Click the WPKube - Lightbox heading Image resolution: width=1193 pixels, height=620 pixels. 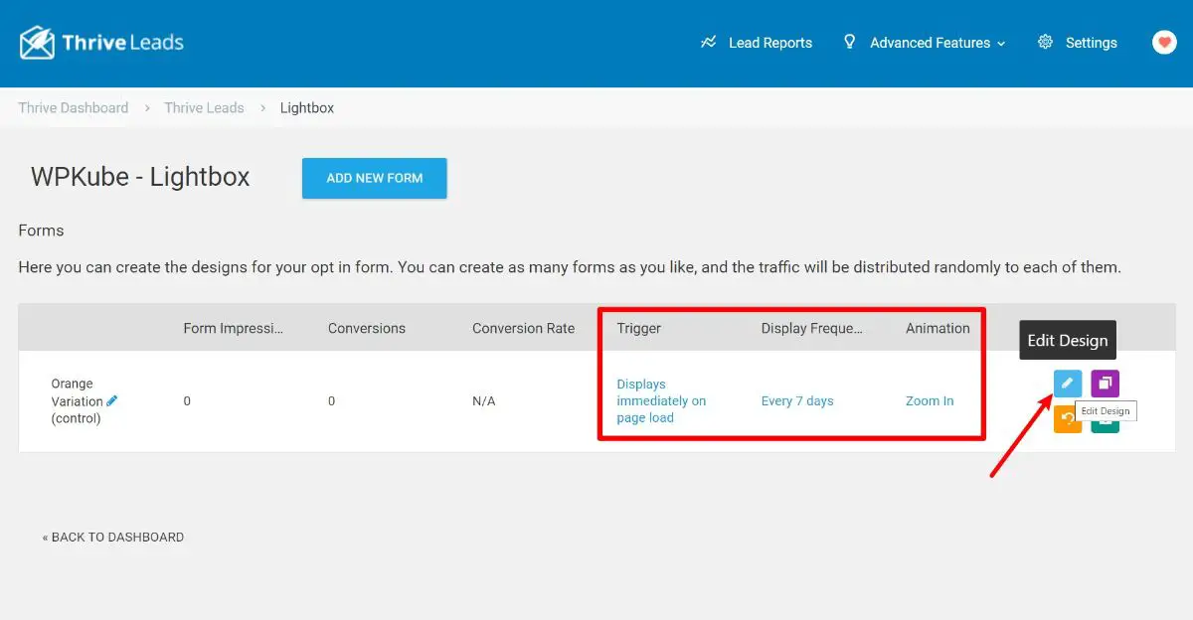pos(140,177)
